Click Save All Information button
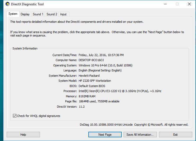196x141 pixels. coord(140,134)
